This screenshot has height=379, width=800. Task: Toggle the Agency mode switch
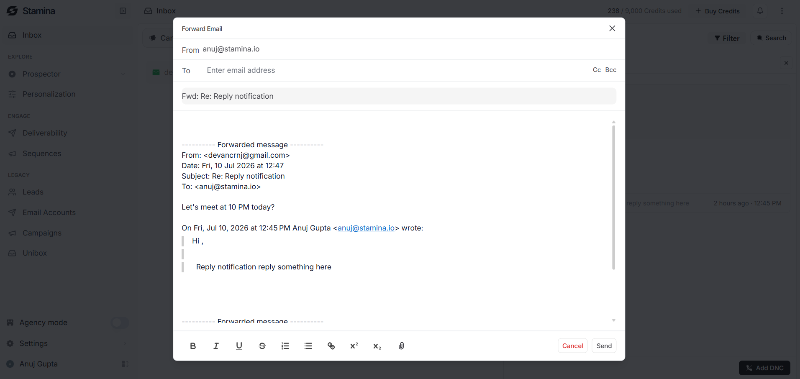coord(120,323)
